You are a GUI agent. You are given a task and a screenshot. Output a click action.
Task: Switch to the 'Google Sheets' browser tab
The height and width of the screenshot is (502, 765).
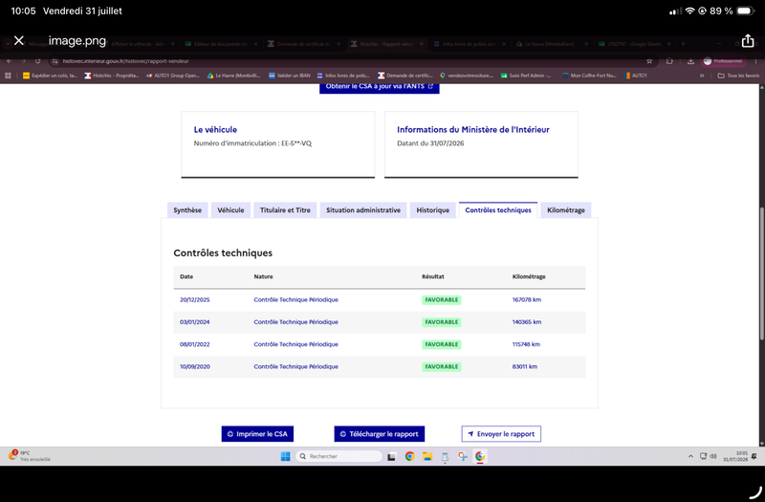coord(635,44)
